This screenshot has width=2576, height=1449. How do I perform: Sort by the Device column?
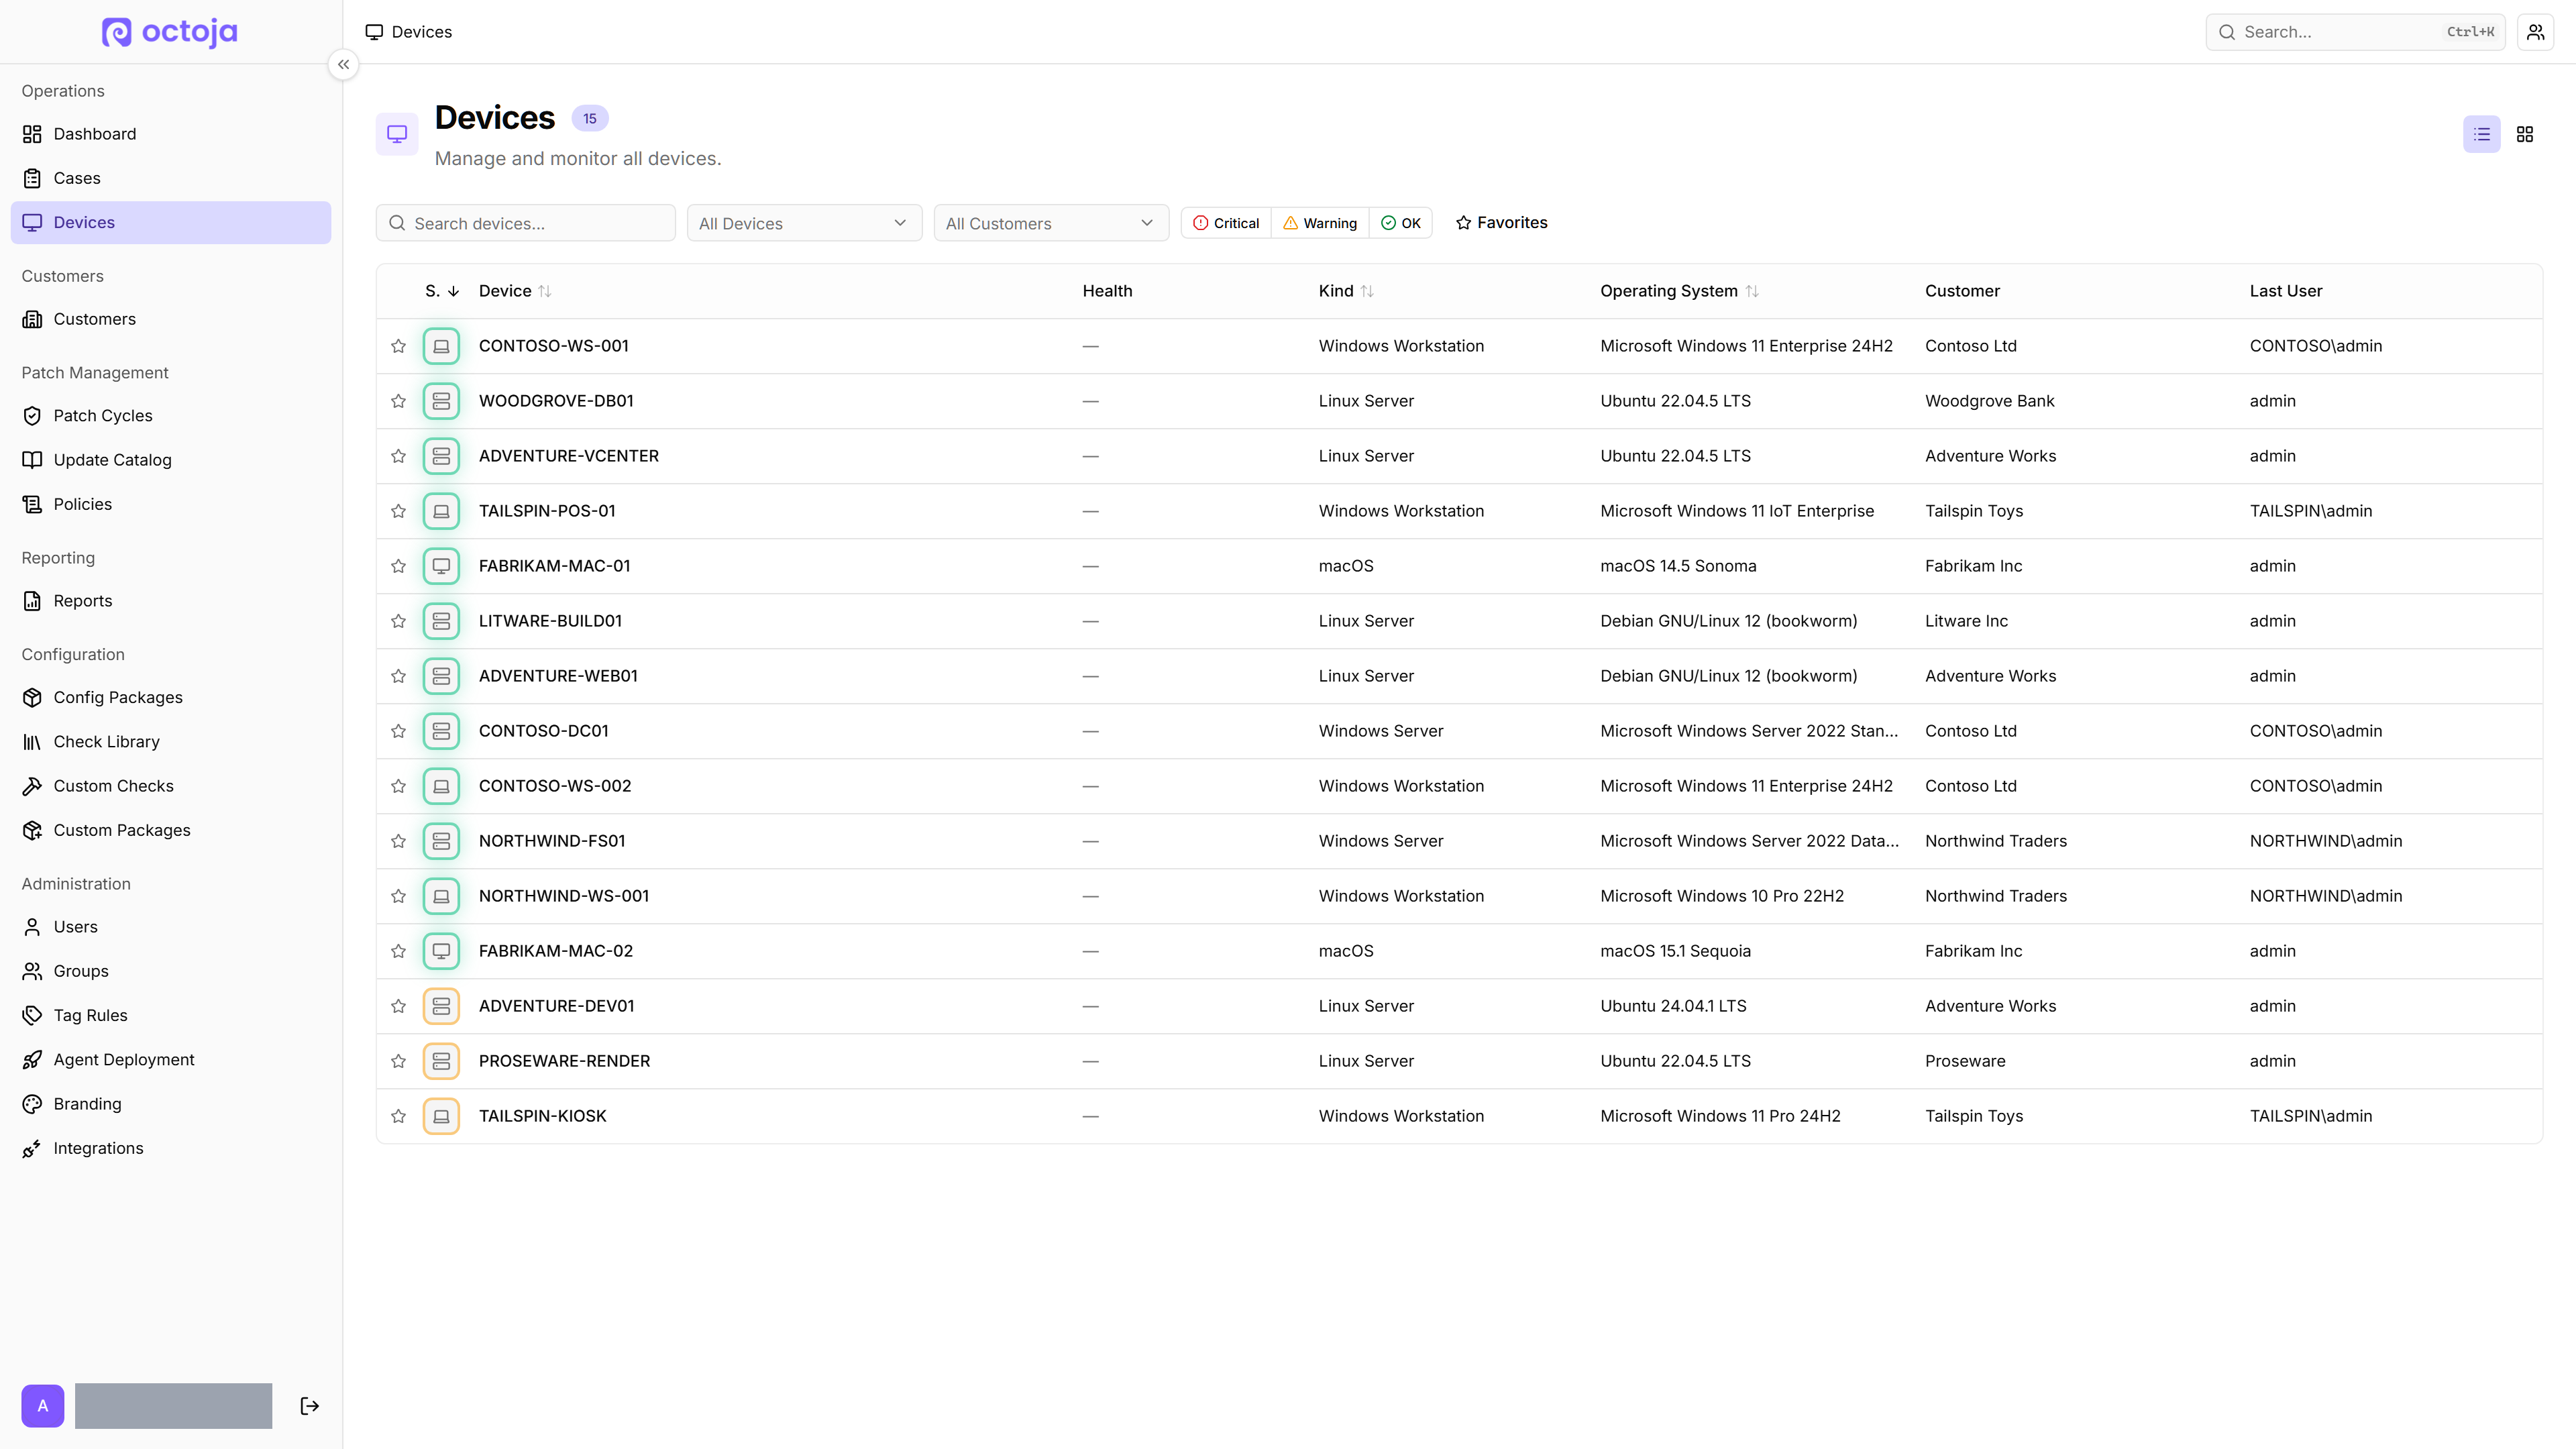(515, 291)
